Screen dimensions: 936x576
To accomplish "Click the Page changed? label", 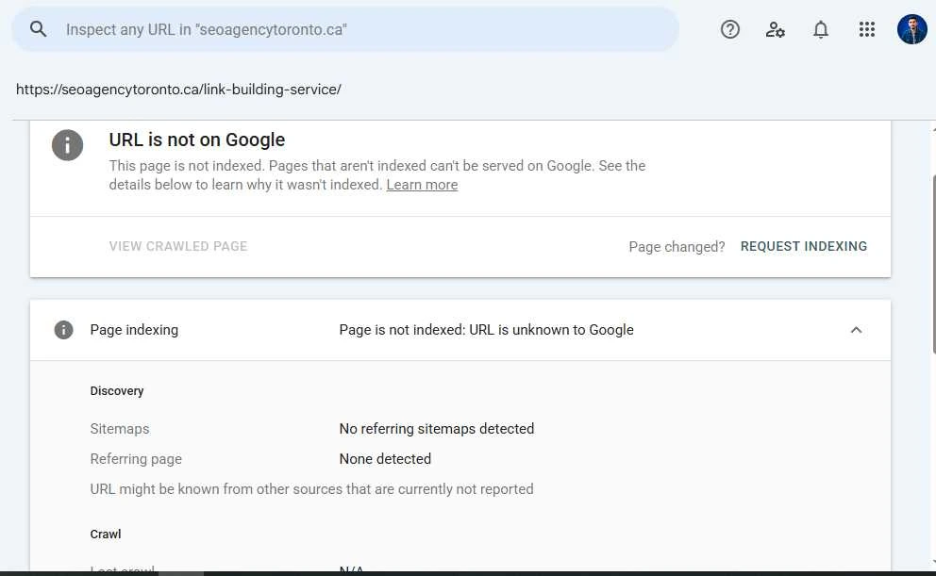I will (677, 247).
